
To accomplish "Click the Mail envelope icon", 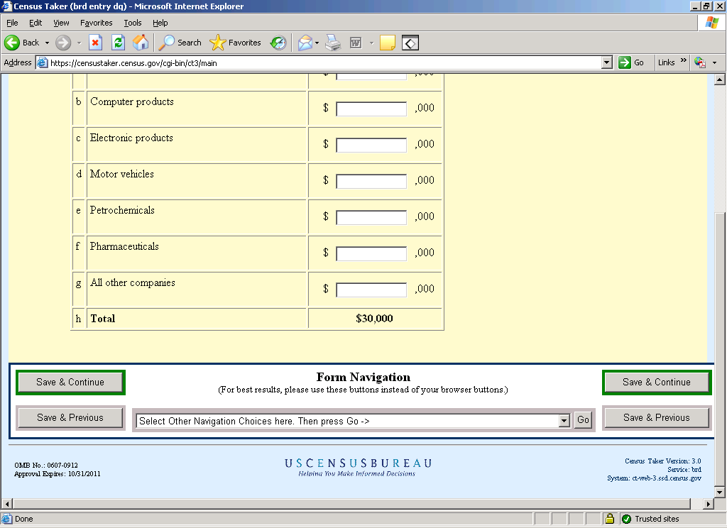I will tap(305, 43).
